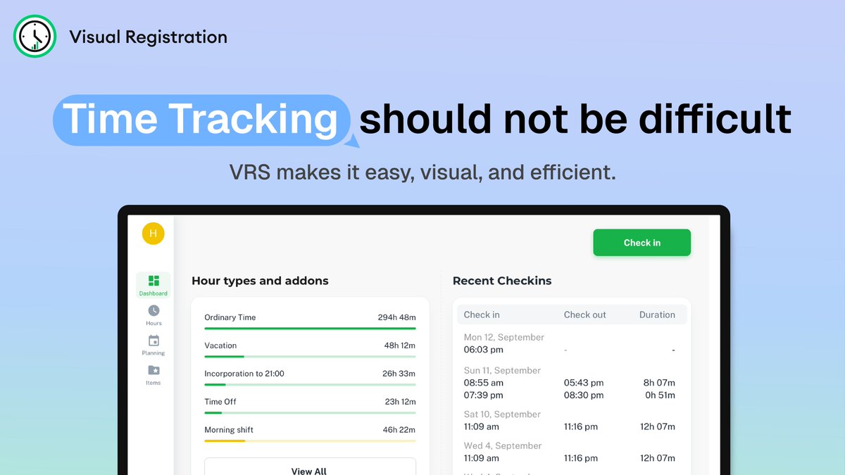Click the 26h 33m value

pyautogui.click(x=399, y=374)
